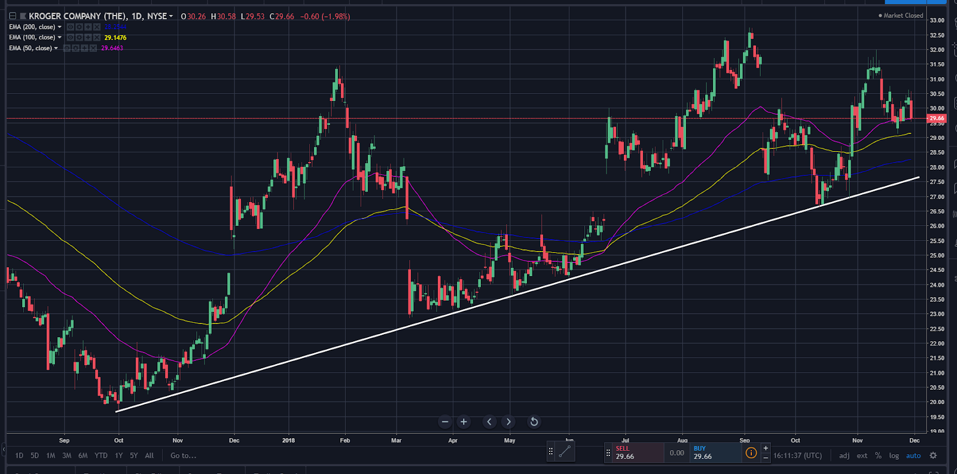Select the All time range

150,455
